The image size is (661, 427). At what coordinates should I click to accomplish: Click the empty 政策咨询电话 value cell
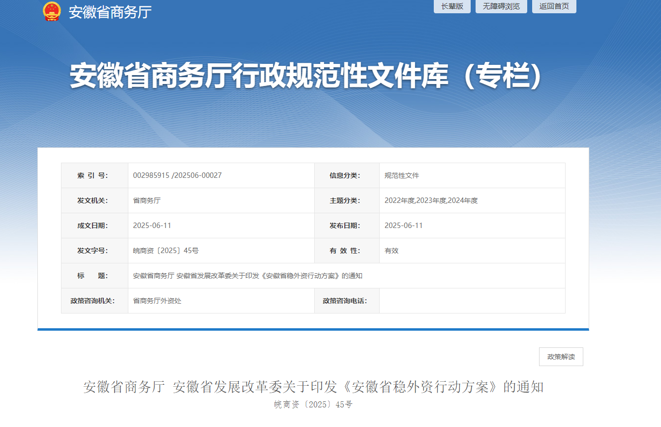(472, 301)
